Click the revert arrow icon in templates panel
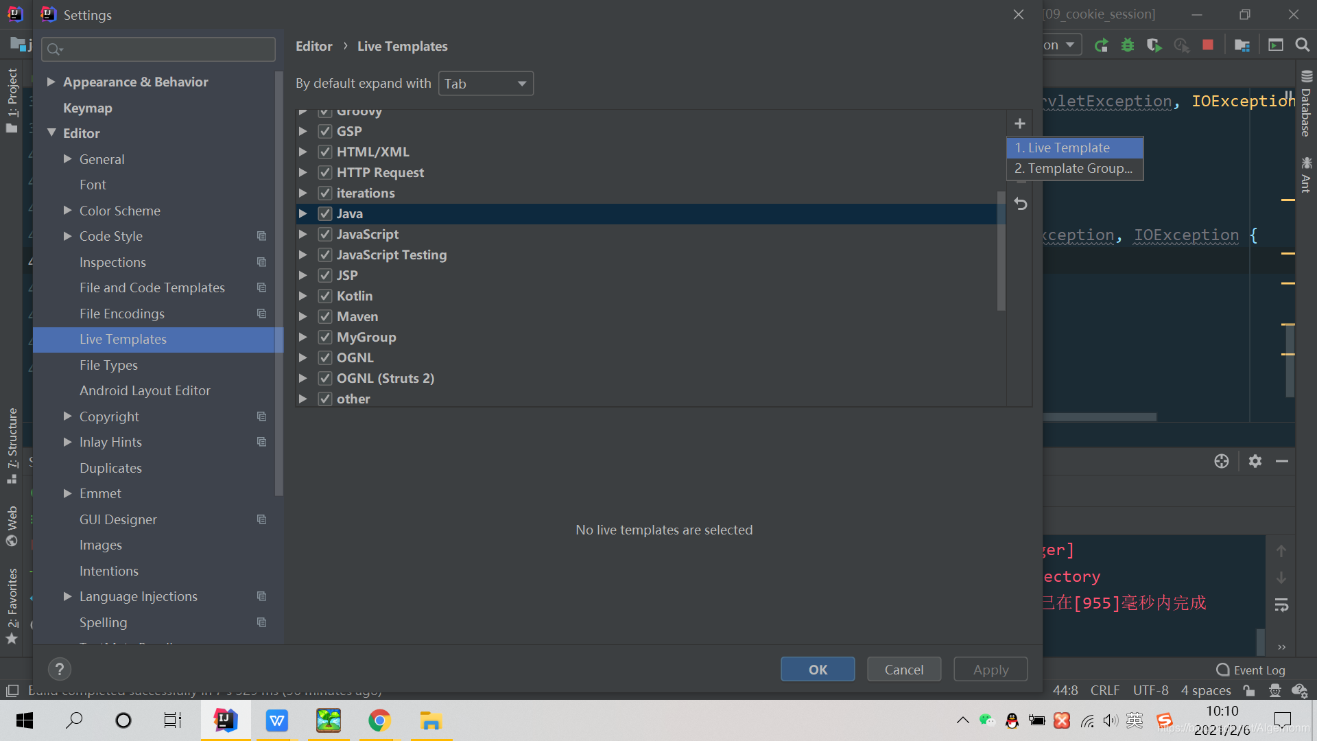The height and width of the screenshot is (741, 1317). point(1021,204)
